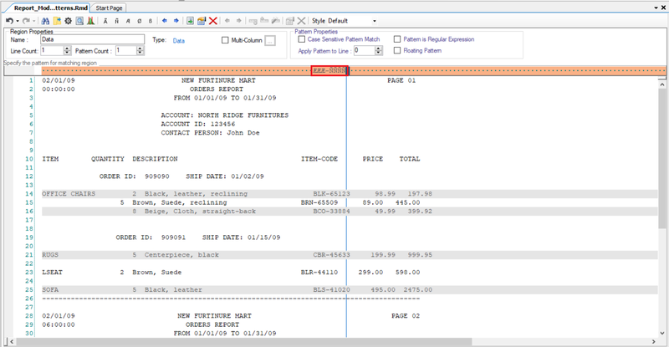This screenshot has width=669, height=347.
Task: Click the red X delete icon
Action: (213, 20)
